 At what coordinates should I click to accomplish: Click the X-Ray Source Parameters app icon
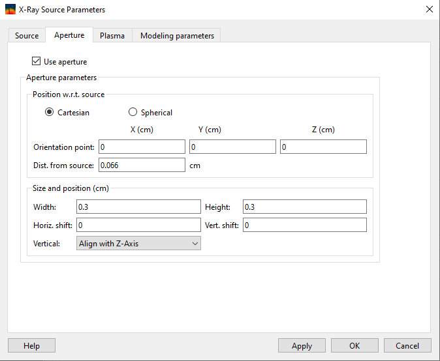click(x=10, y=10)
